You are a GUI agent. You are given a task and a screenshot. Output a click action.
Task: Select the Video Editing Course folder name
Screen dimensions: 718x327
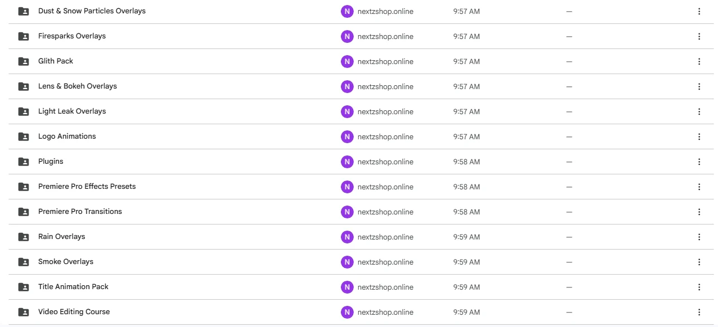pyautogui.click(x=74, y=312)
